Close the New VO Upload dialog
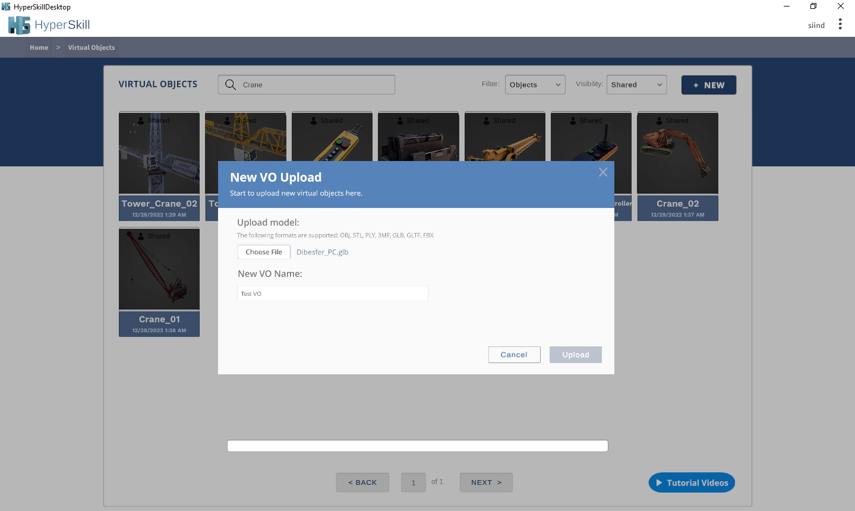Image resolution: width=855 pixels, height=511 pixels. 602,172
